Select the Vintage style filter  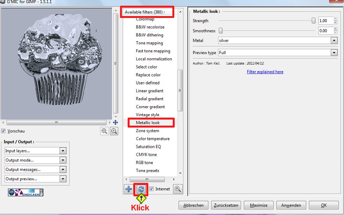tap(148, 115)
